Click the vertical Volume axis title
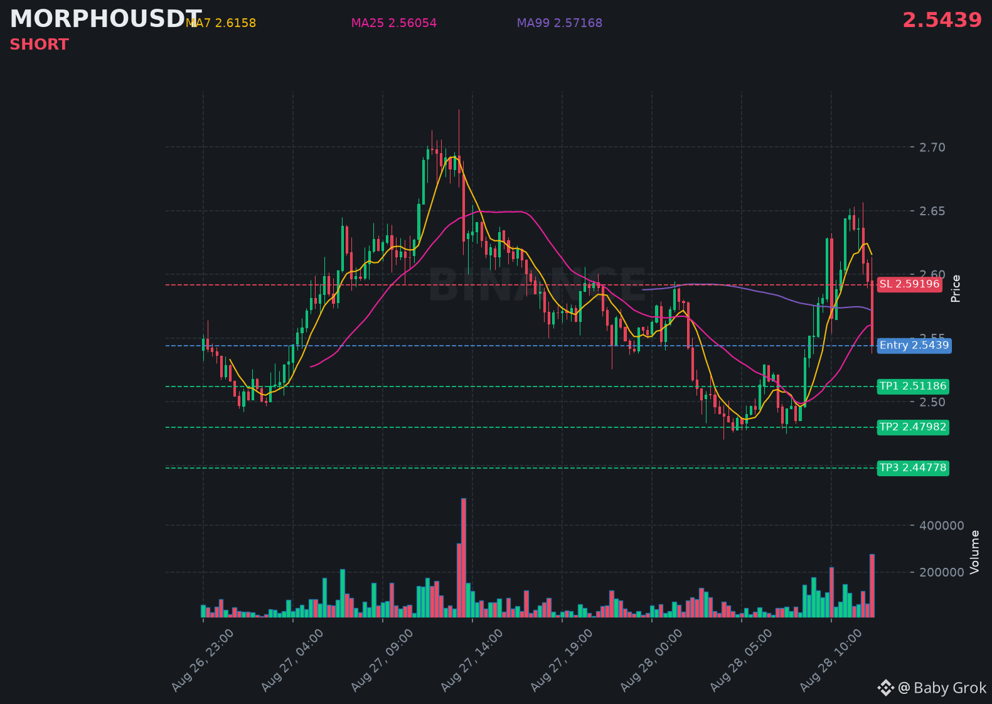The width and height of the screenshot is (992, 704). coord(974,552)
